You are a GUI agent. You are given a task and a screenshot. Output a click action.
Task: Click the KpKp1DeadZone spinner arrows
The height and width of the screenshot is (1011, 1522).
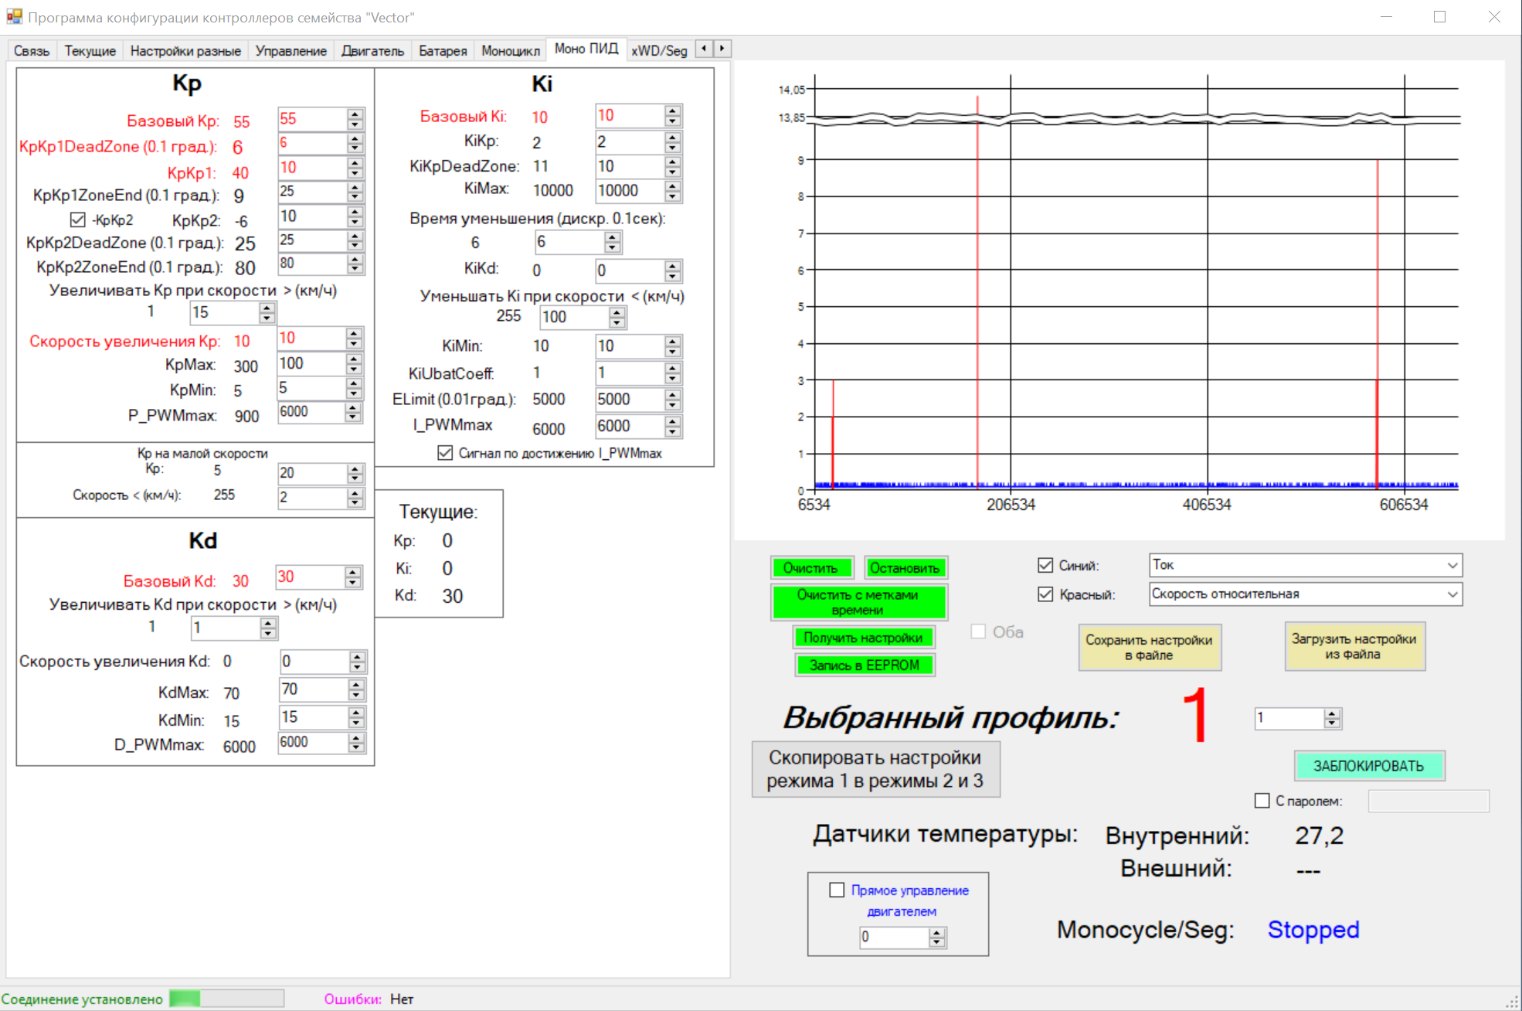pyautogui.click(x=355, y=143)
